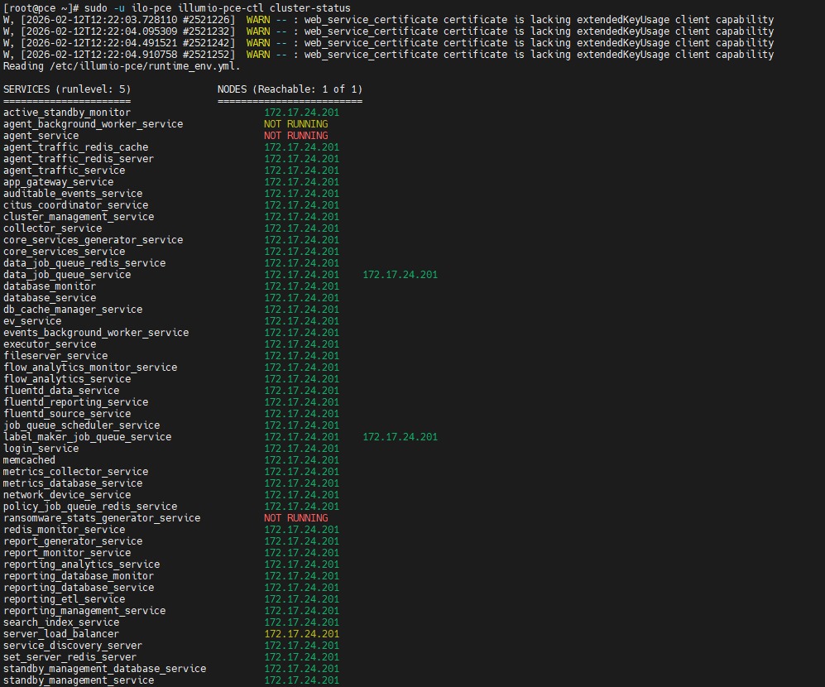Click agent_traffic_service name
Viewport: 825px width, 687px height.
(x=65, y=170)
